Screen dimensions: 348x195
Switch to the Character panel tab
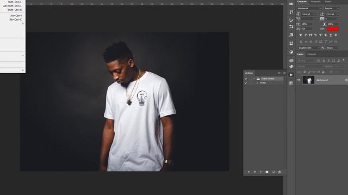[x=302, y=2]
